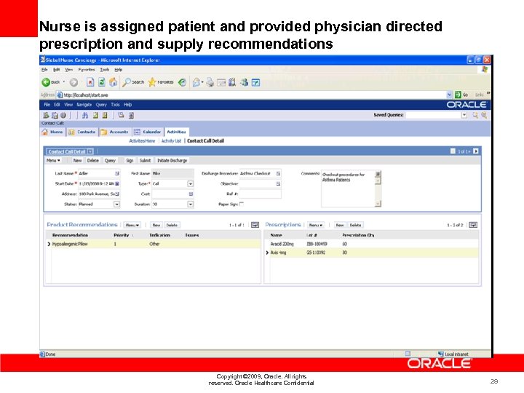The height and width of the screenshot is (393, 524).
Task: Go to next record arrow beside 1 of 1+
Action: pyautogui.click(x=476, y=151)
